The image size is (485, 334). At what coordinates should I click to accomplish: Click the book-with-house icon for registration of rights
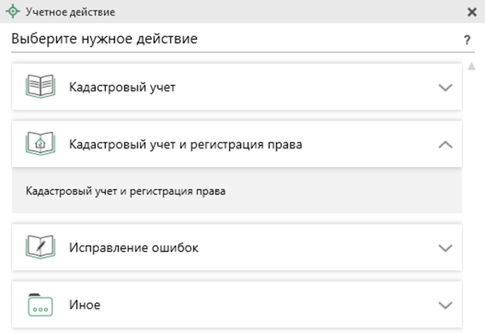41,143
